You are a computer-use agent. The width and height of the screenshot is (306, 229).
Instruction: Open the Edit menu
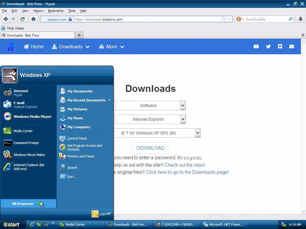pyautogui.click(x=14, y=11)
